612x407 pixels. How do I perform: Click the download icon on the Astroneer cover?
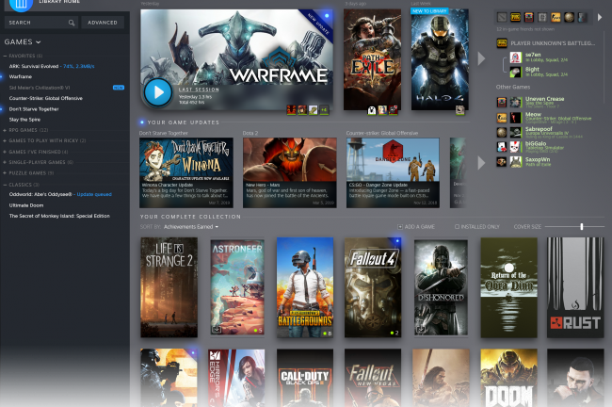tap(217, 329)
